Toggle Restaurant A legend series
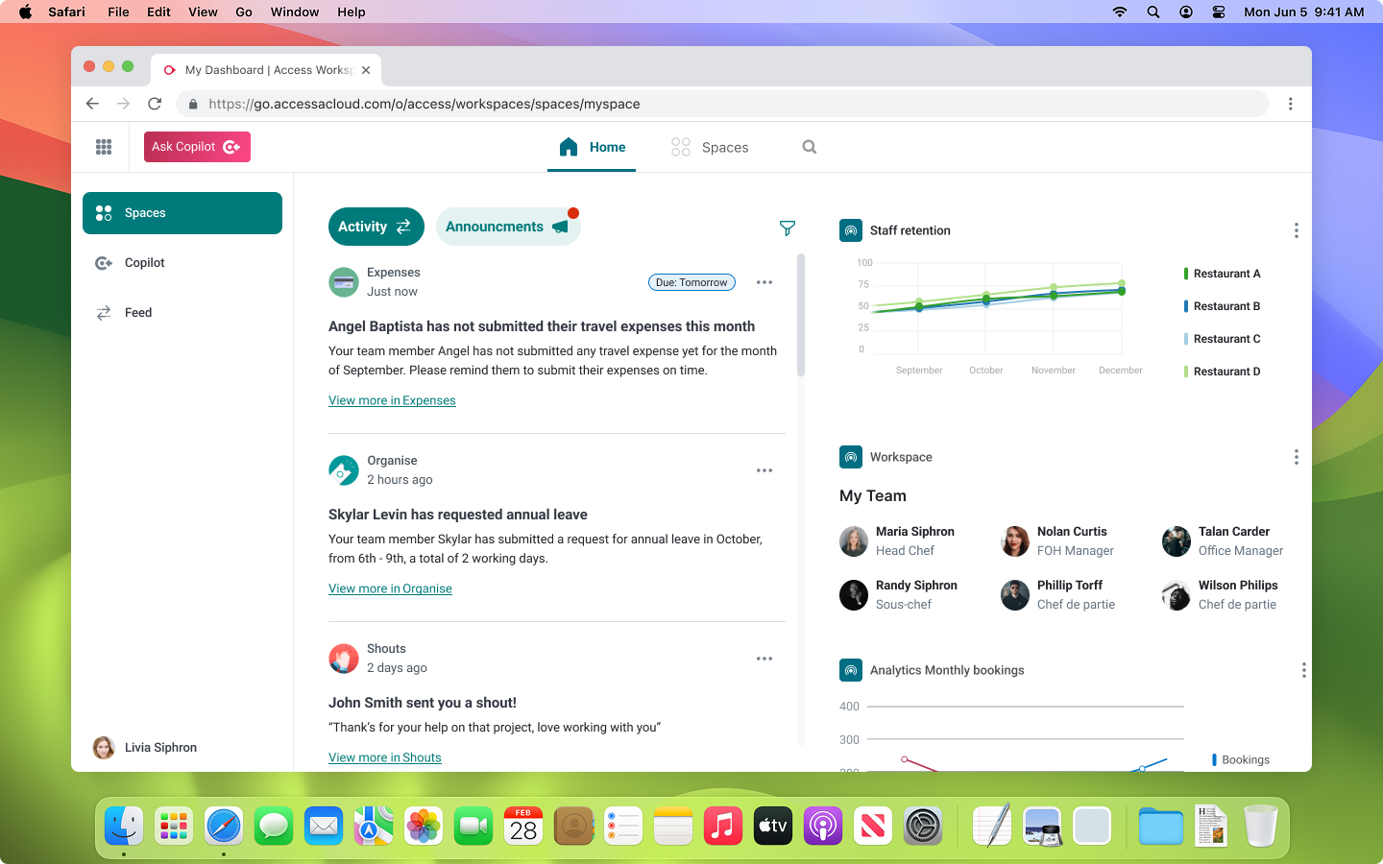1383x864 pixels. point(1225,274)
